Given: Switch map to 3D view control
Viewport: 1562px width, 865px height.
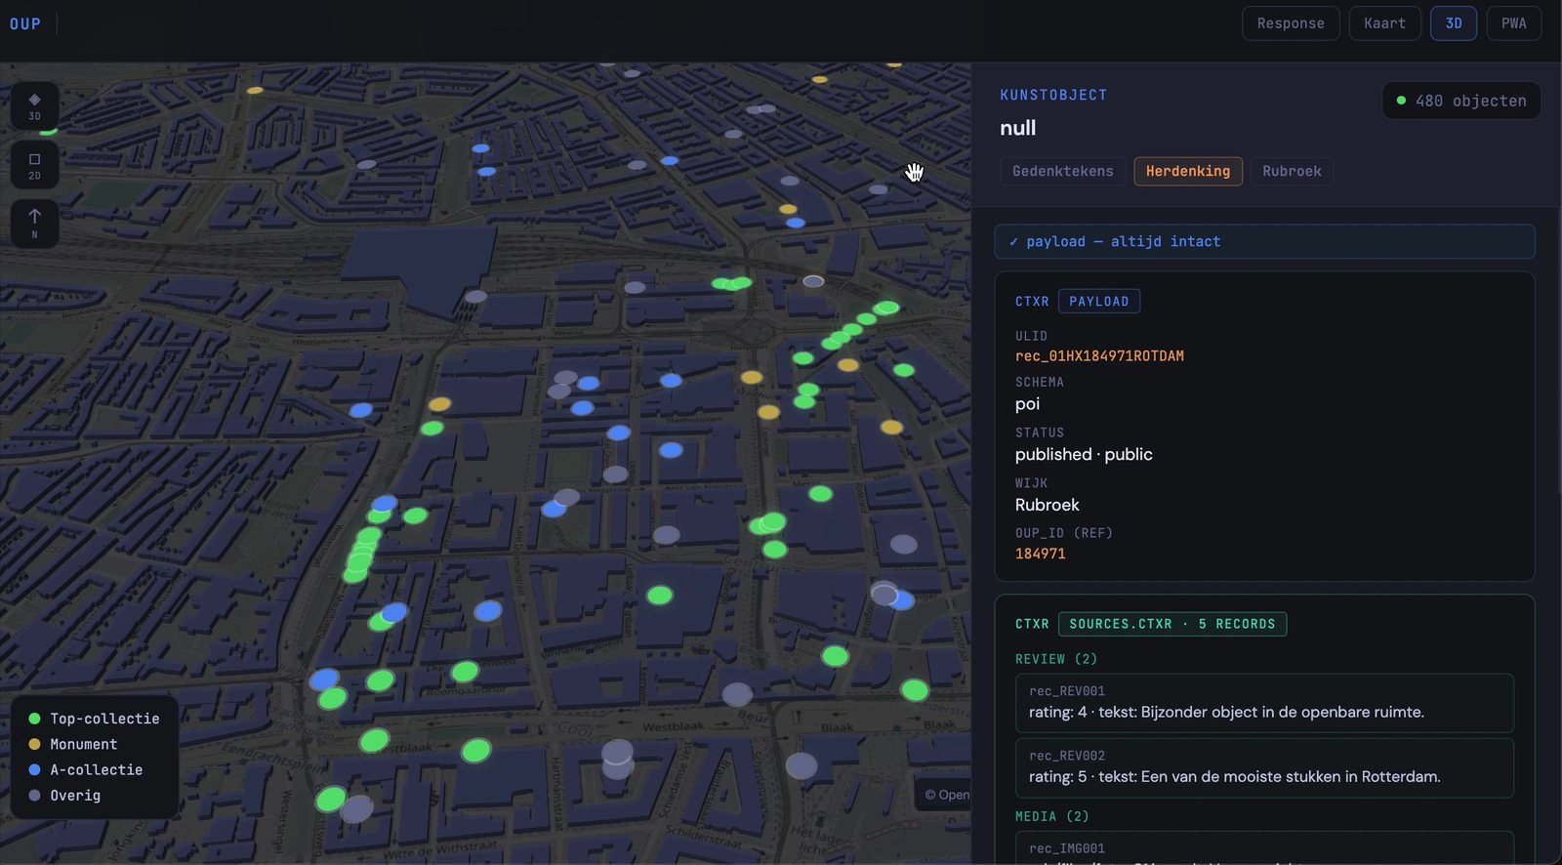Looking at the screenshot, I should point(34,105).
